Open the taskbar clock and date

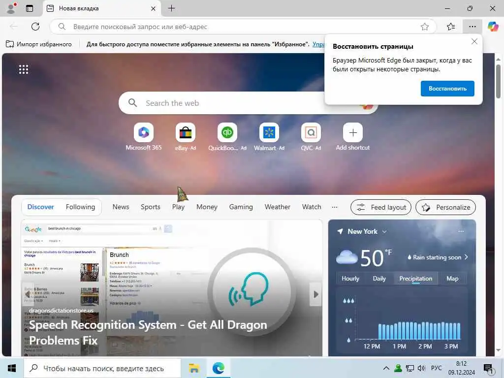462,368
